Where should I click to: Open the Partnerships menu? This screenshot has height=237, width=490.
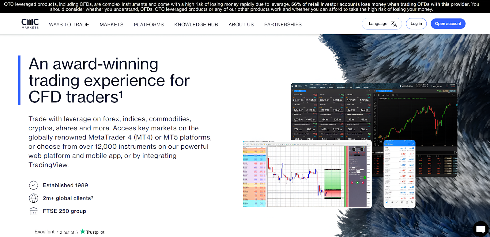pos(283,25)
